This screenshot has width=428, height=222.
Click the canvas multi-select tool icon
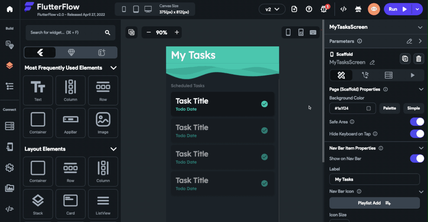[x=132, y=33]
